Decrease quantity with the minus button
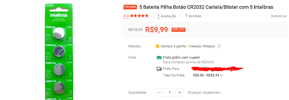 pyautogui.click(x=160, y=93)
